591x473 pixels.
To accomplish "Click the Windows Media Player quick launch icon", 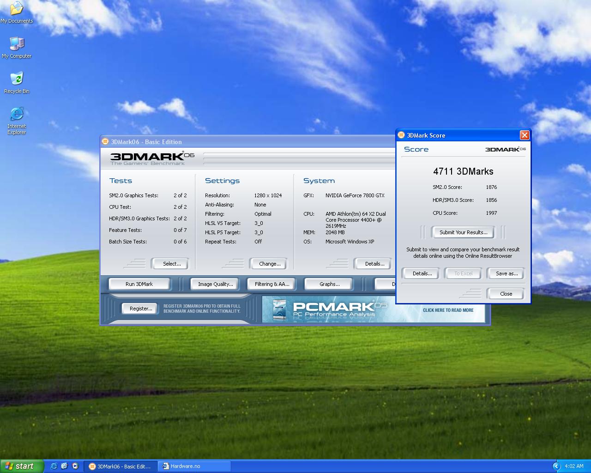I will pyautogui.click(x=75, y=466).
